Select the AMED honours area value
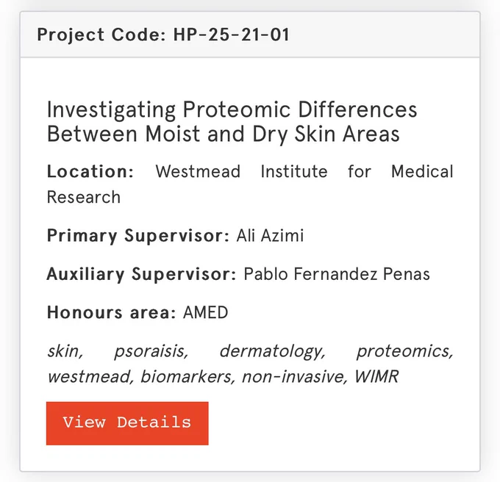This screenshot has height=482, width=500. [205, 312]
